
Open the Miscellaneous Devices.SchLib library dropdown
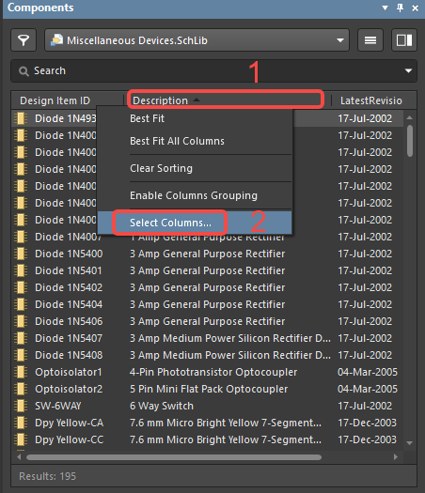(x=197, y=40)
